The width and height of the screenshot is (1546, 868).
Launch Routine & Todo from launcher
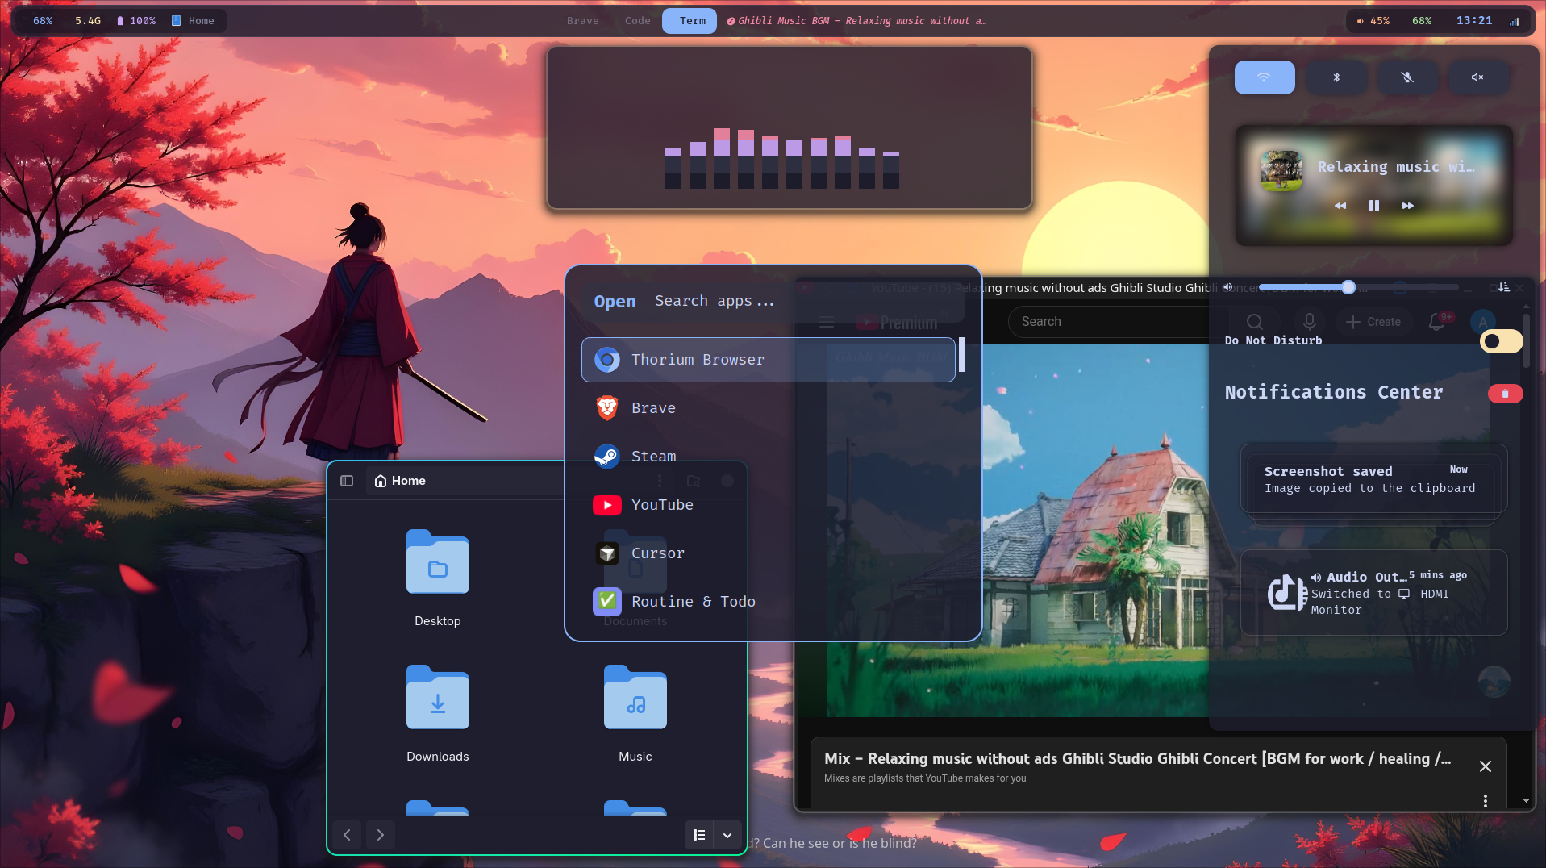[768, 602]
